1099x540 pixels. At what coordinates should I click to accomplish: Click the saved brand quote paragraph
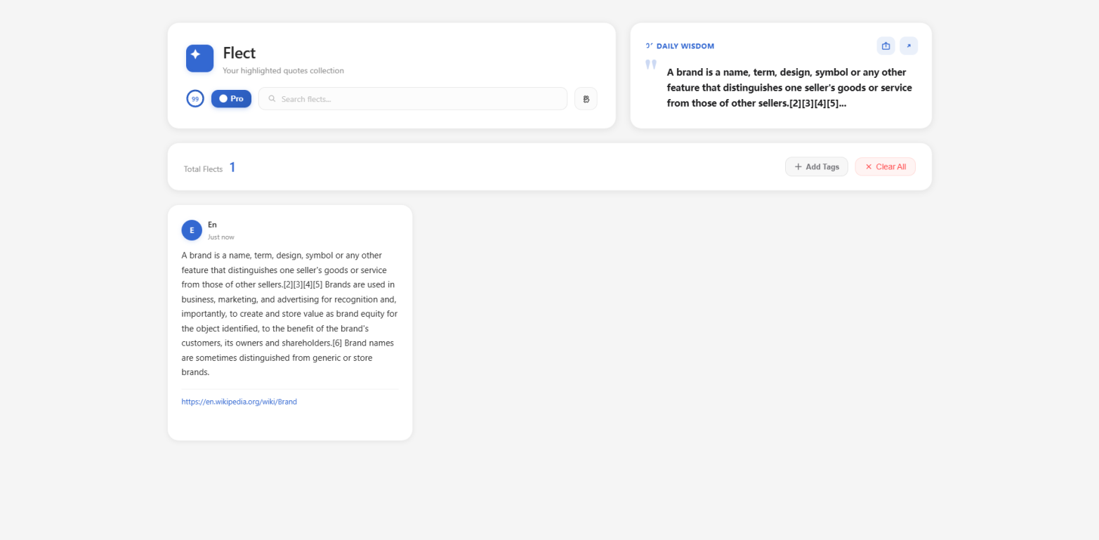pyautogui.click(x=289, y=313)
